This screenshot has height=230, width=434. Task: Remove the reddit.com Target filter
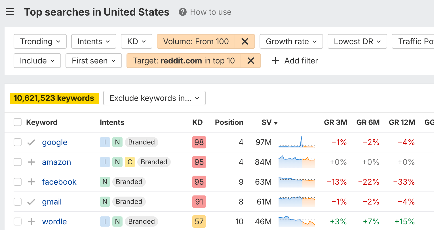tap(251, 61)
